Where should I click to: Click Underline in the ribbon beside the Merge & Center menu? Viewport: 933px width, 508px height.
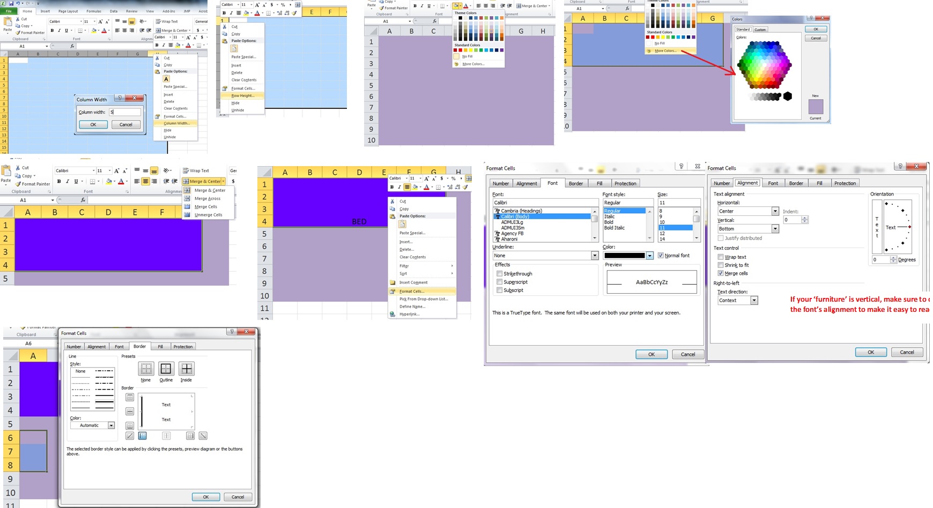click(76, 182)
